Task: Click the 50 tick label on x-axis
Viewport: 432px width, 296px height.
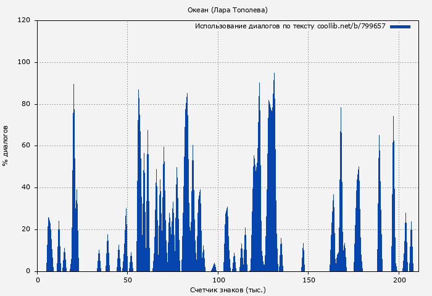Action: tap(127, 279)
